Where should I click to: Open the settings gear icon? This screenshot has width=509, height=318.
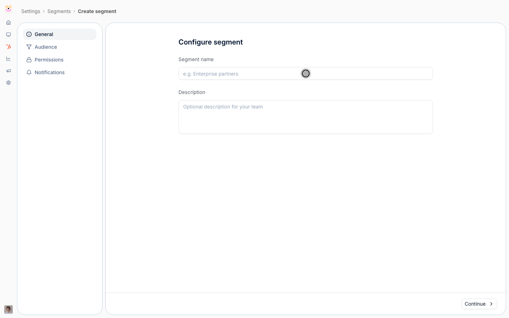pos(8,83)
